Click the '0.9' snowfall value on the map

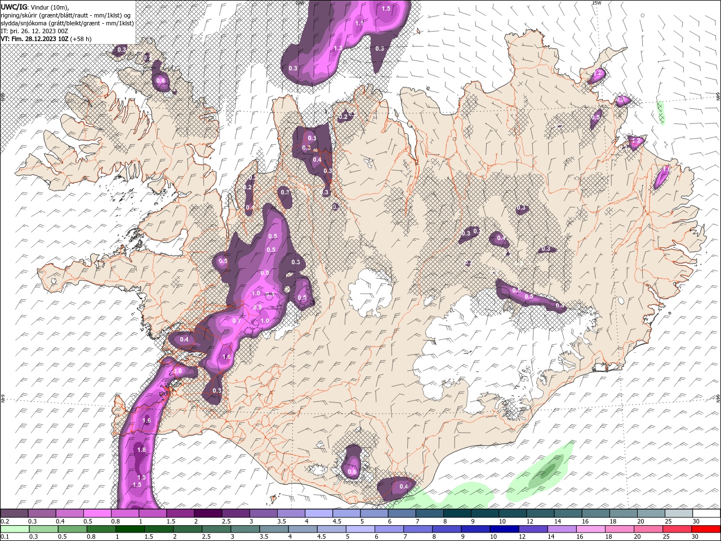tap(257, 307)
